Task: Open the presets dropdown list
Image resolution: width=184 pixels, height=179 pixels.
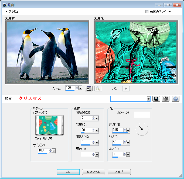Action: (148, 99)
